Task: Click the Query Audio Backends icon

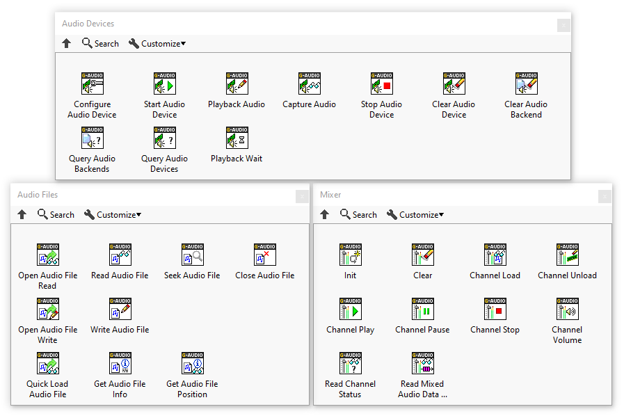Action: tap(92, 138)
